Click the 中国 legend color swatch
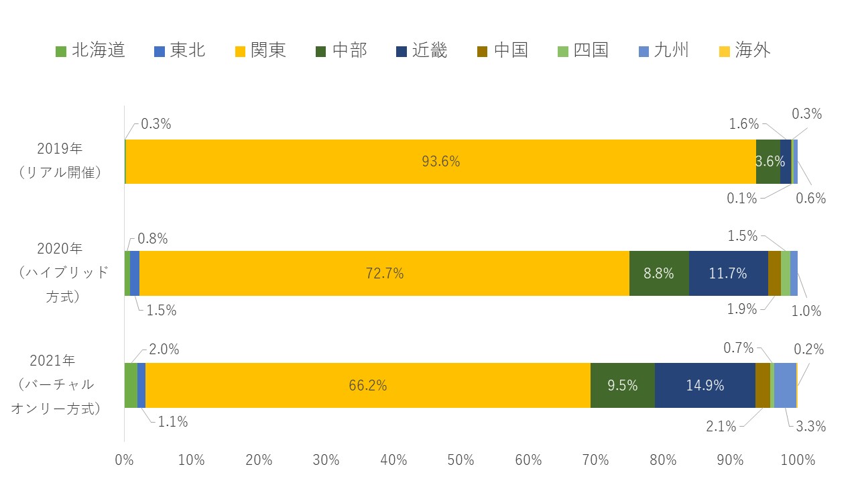This screenshot has width=858, height=483. 483,50
